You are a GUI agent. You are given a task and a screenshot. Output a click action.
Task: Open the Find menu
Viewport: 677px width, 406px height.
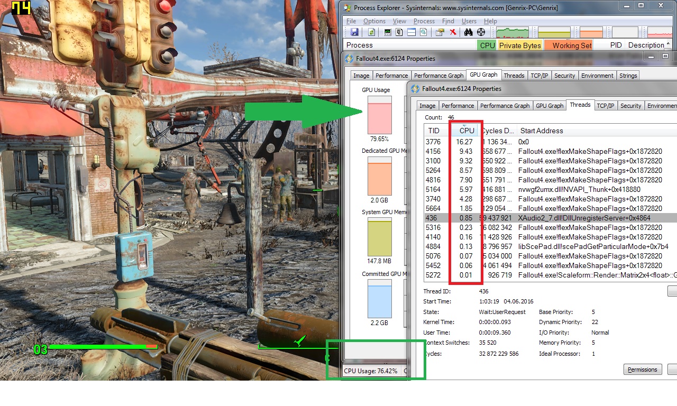tap(448, 21)
